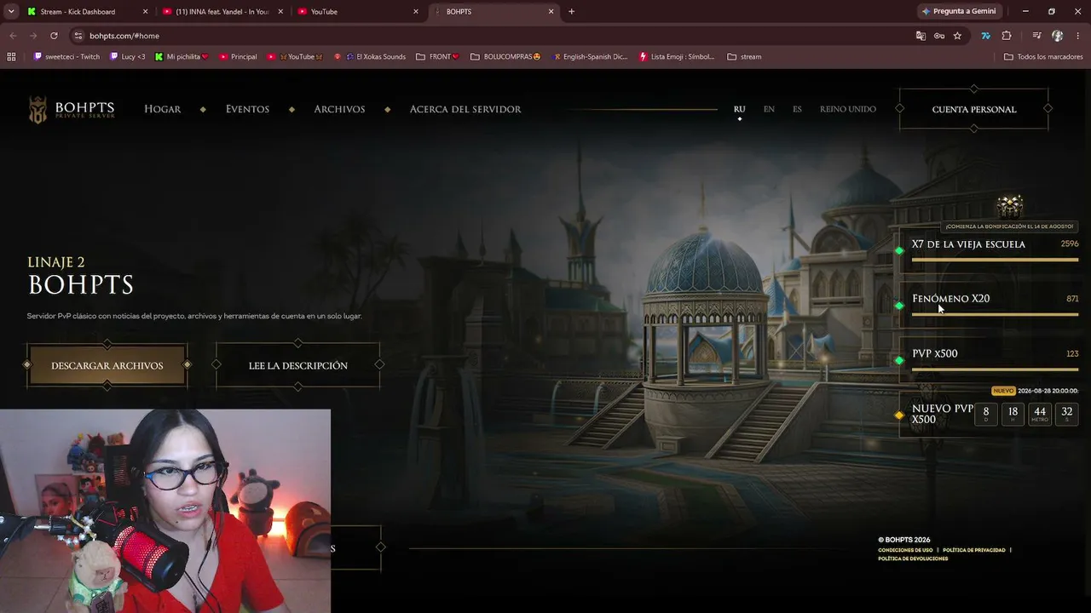1091x613 pixels.
Task: Open the Política de privacidad link
Action: point(974,550)
